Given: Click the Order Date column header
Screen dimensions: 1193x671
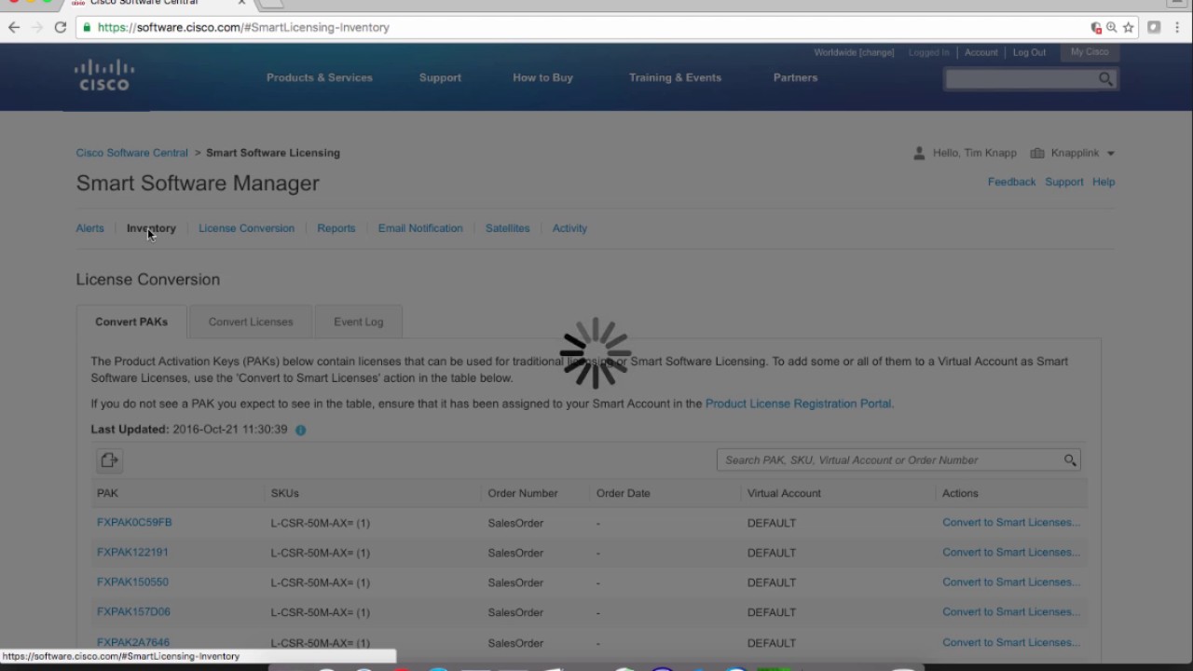Looking at the screenshot, I should point(624,493).
